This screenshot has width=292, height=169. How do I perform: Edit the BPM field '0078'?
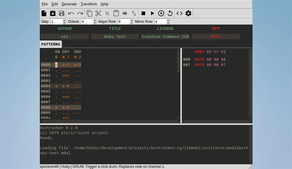tap(216, 36)
